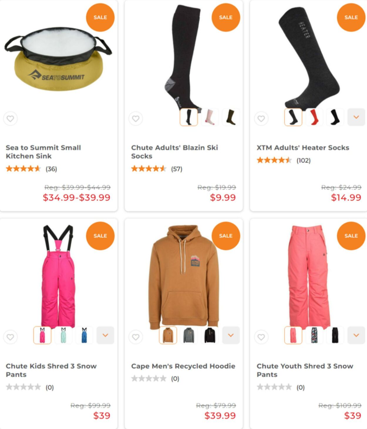The image size is (367, 429).
Task: Pick the blue kids snow pants swatch
Action: pos(84,335)
